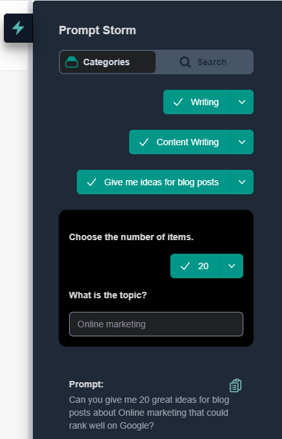Select the Writing category button
Viewport: 282px width, 439px height.
(x=197, y=102)
